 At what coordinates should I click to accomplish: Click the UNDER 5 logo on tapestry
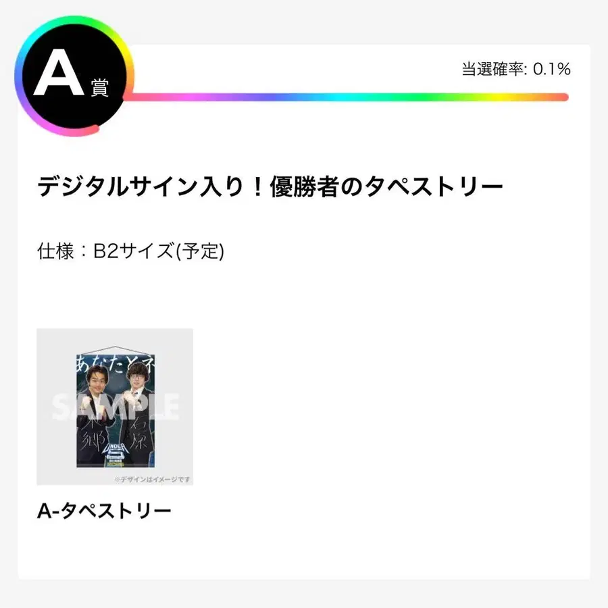tap(115, 451)
